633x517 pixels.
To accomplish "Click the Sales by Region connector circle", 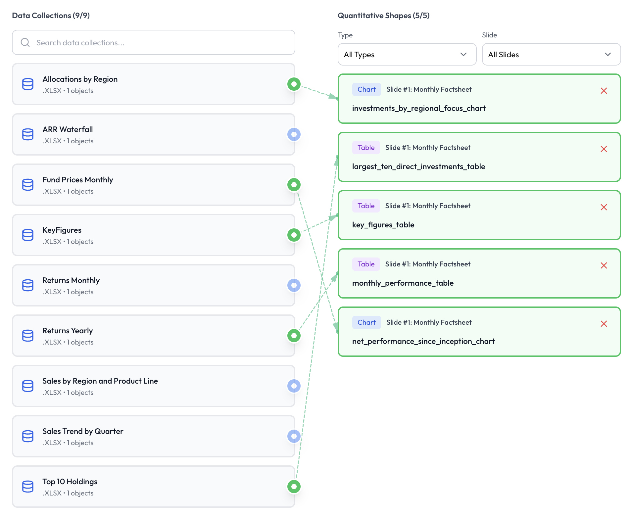I will [294, 386].
